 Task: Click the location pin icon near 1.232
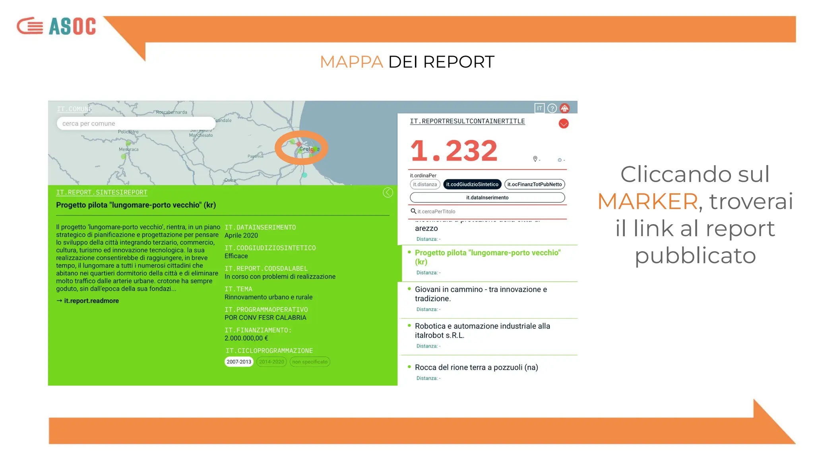pos(535,159)
